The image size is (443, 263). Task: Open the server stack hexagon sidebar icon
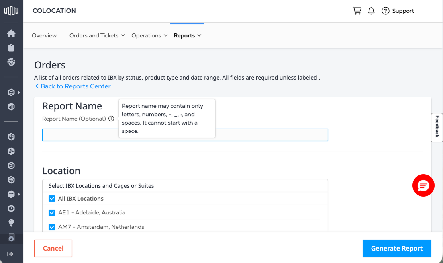pos(11,166)
